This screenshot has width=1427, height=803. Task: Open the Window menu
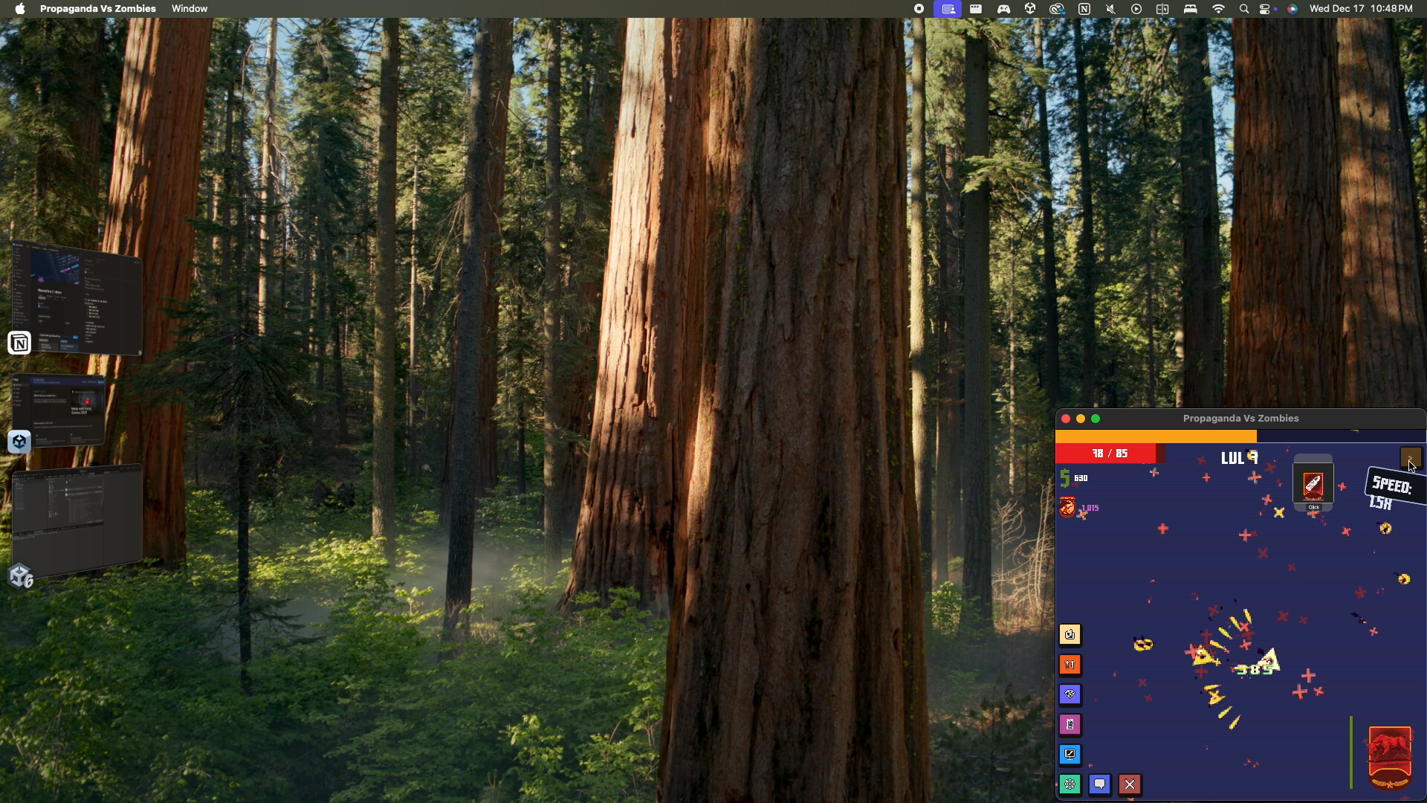(x=190, y=9)
